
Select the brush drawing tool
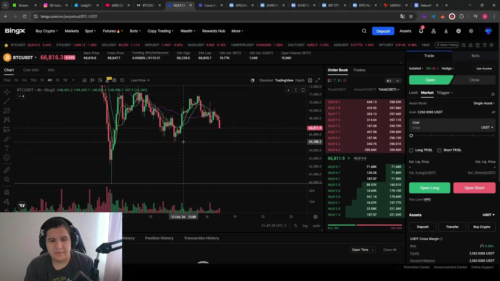[7, 139]
